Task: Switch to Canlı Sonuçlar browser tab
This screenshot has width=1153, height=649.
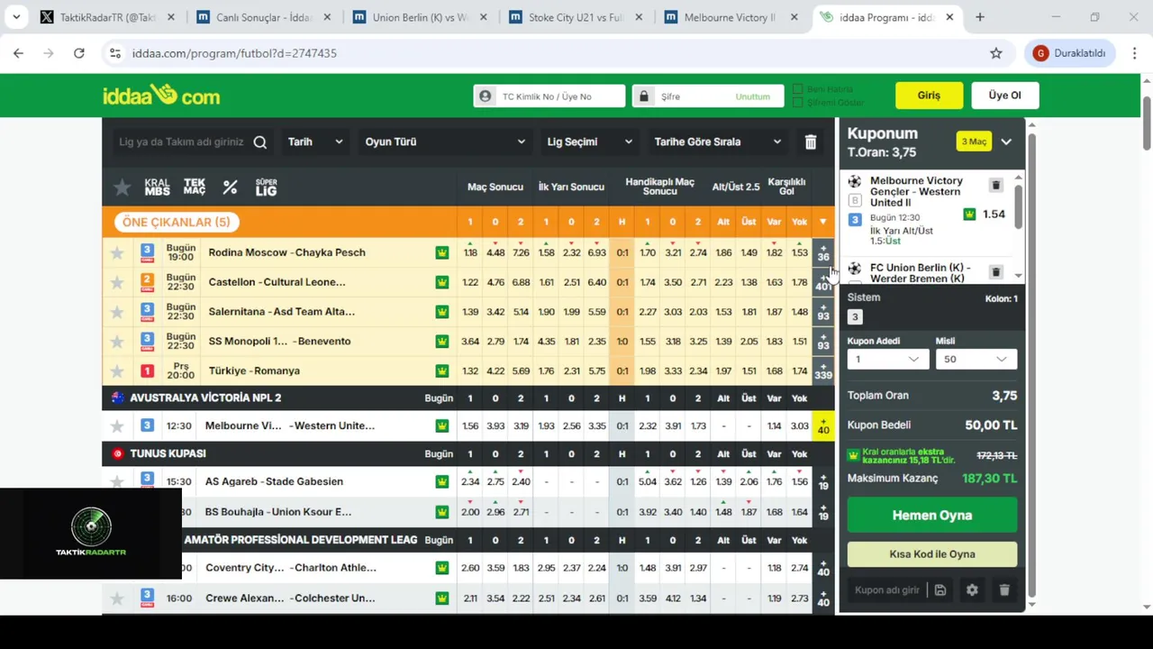Action: pyautogui.click(x=264, y=17)
